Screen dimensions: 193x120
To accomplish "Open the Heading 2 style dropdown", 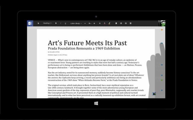I will tap(48, 23).
